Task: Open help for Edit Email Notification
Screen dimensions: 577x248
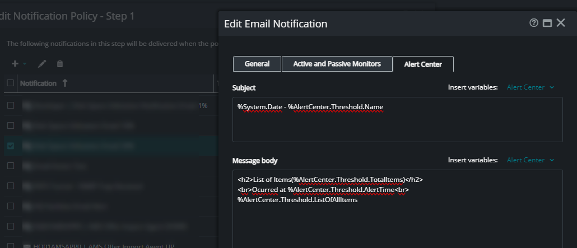Action: pos(533,23)
